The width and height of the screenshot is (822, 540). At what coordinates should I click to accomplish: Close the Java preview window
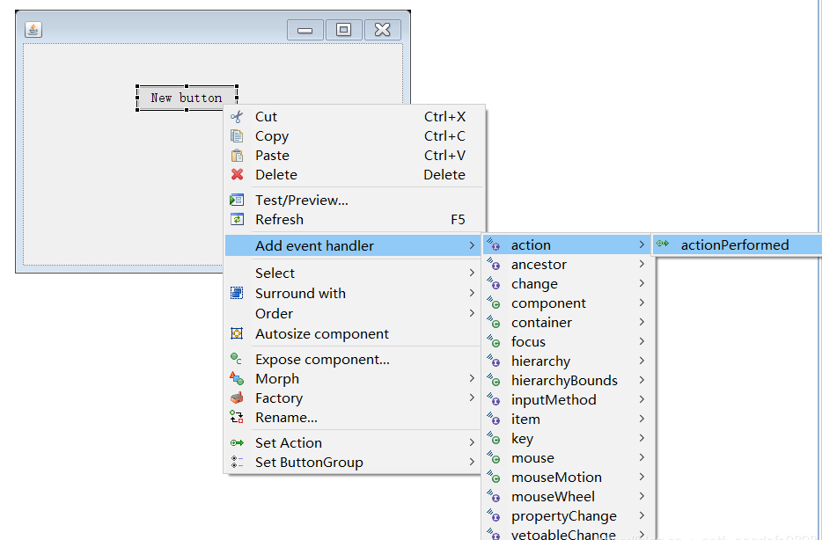[x=383, y=30]
